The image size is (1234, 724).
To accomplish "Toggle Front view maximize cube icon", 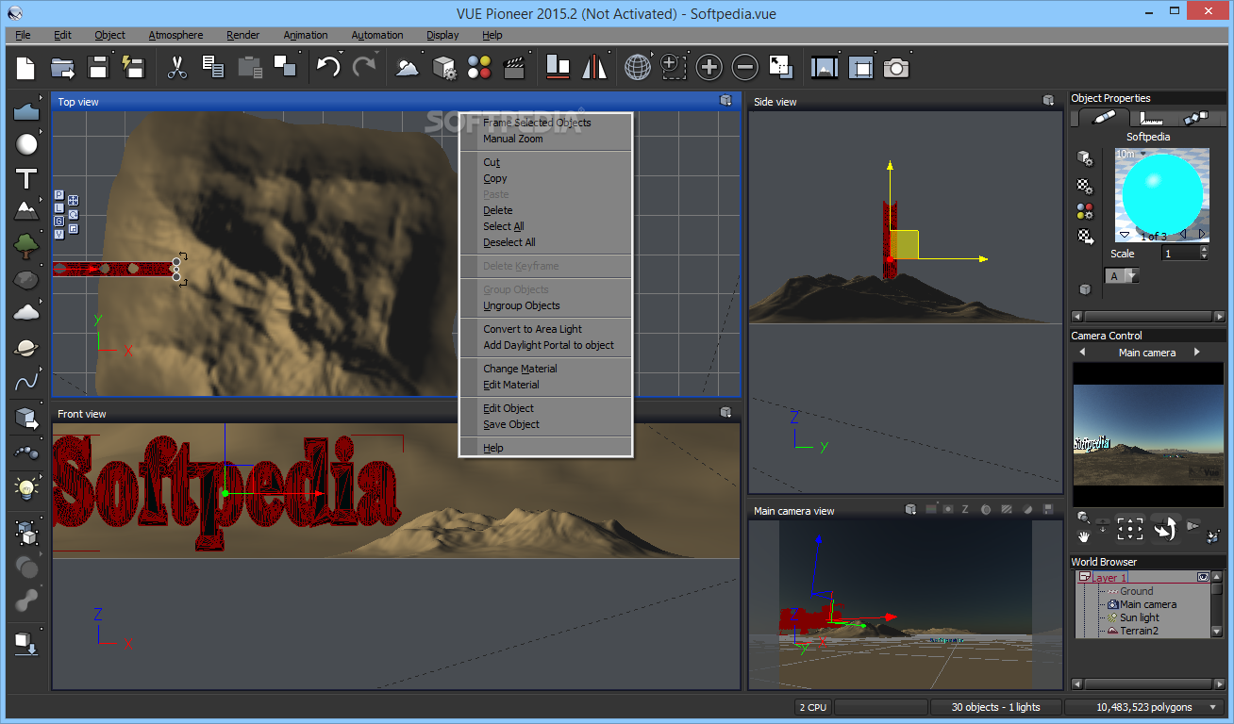I will coord(725,412).
